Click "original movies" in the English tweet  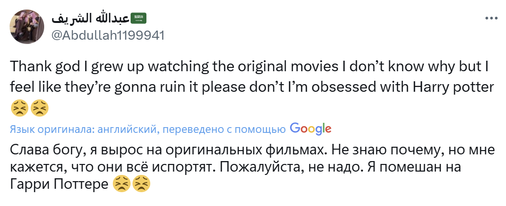click(x=265, y=66)
